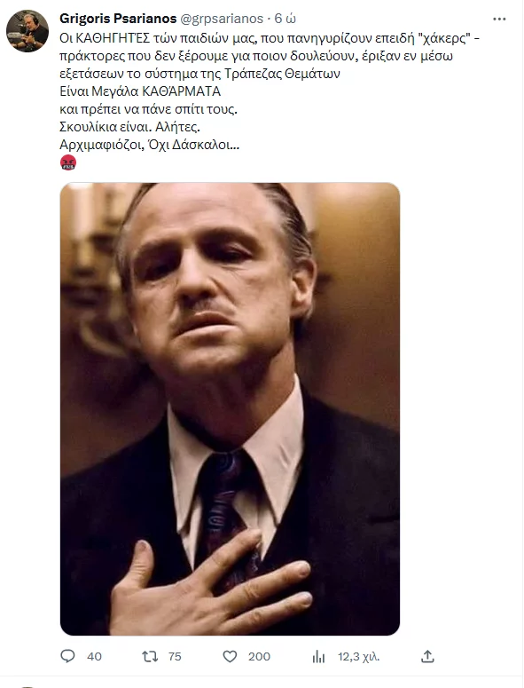Click the 6 ώ timestamp
524x688 pixels.
point(285,19)
